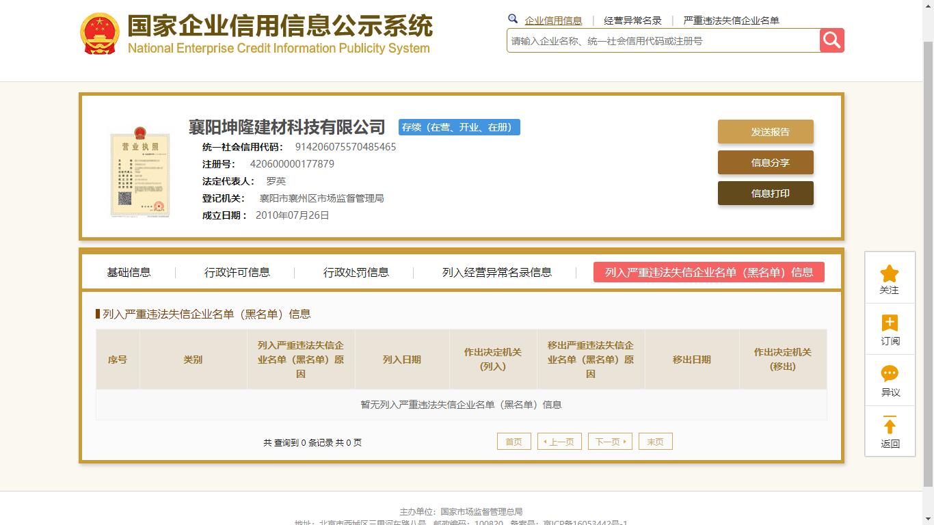Viewport: 934px width, 525px height.
Task: Select the 经营异常名录 search category
Action: [632, 21]
